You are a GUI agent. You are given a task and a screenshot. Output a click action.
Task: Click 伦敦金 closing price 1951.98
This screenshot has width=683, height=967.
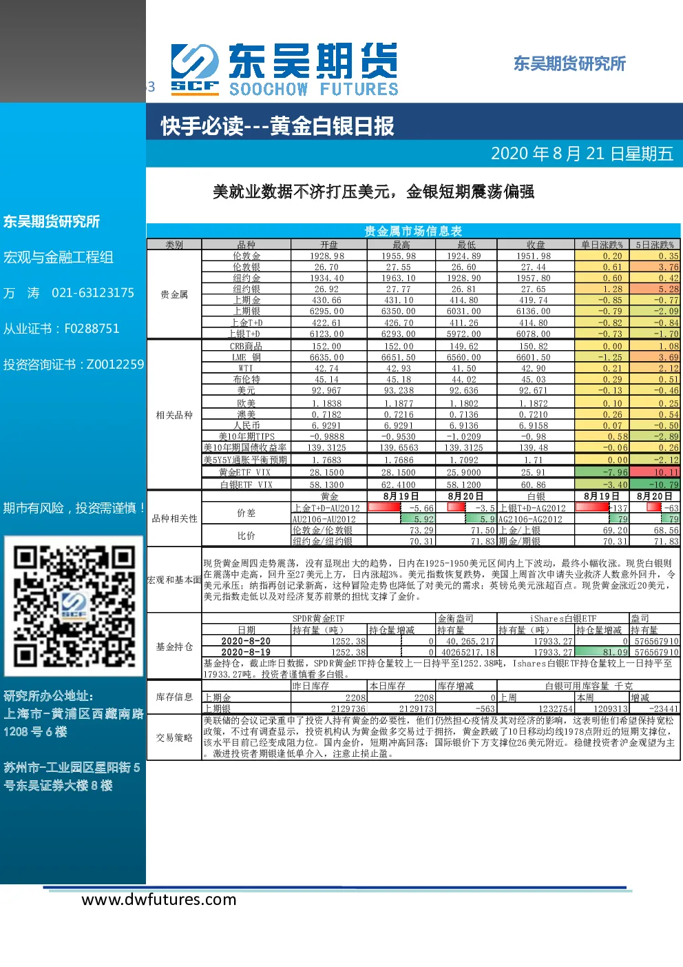click(x=534, y=256)
